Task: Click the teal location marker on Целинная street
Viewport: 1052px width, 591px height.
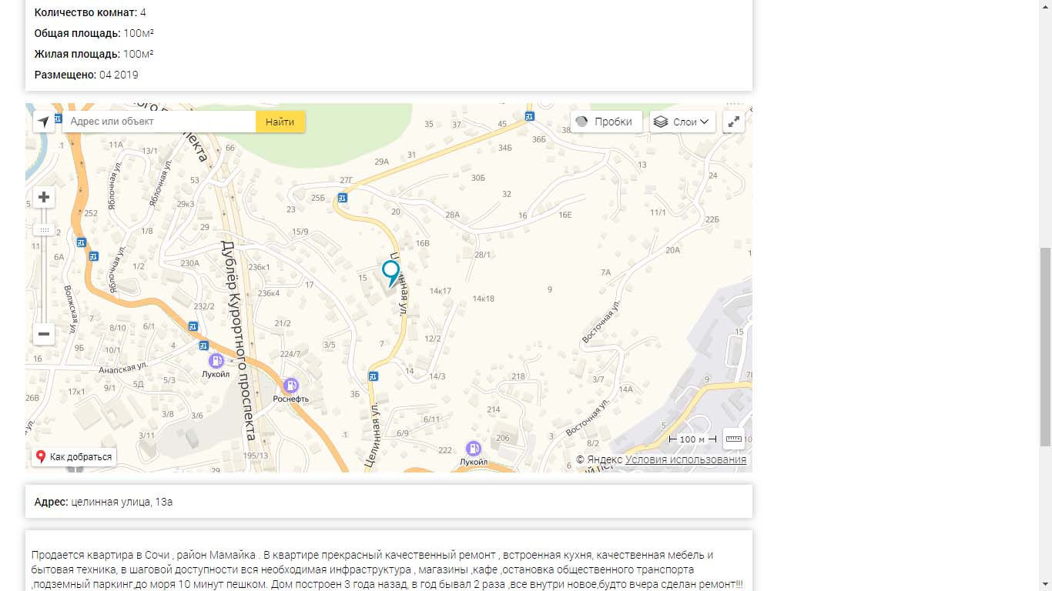Action: pyautogui.click(x=391, y=273)
